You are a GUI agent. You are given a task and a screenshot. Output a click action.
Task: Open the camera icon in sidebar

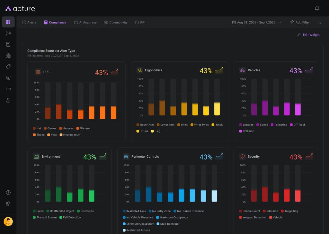(x=8, y=78)
